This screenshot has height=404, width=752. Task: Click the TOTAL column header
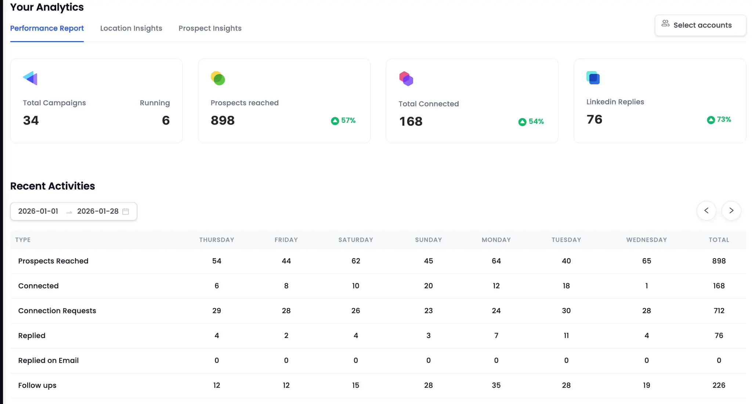coord(719,240)
